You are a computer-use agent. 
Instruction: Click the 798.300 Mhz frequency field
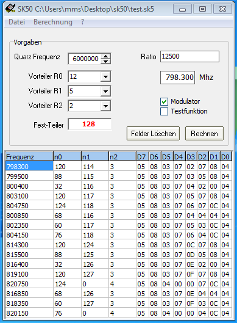(177, 78)
